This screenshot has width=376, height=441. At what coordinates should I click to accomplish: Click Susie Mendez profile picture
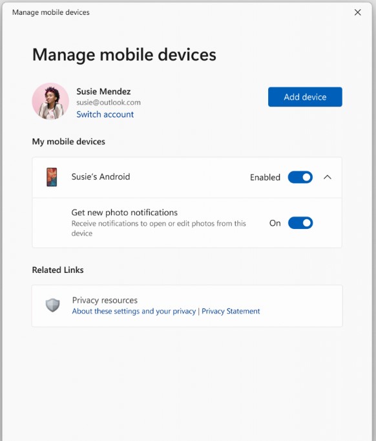[50, 101]
